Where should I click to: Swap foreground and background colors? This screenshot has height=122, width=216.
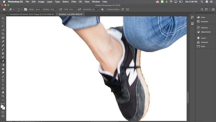tap(4, 104)
